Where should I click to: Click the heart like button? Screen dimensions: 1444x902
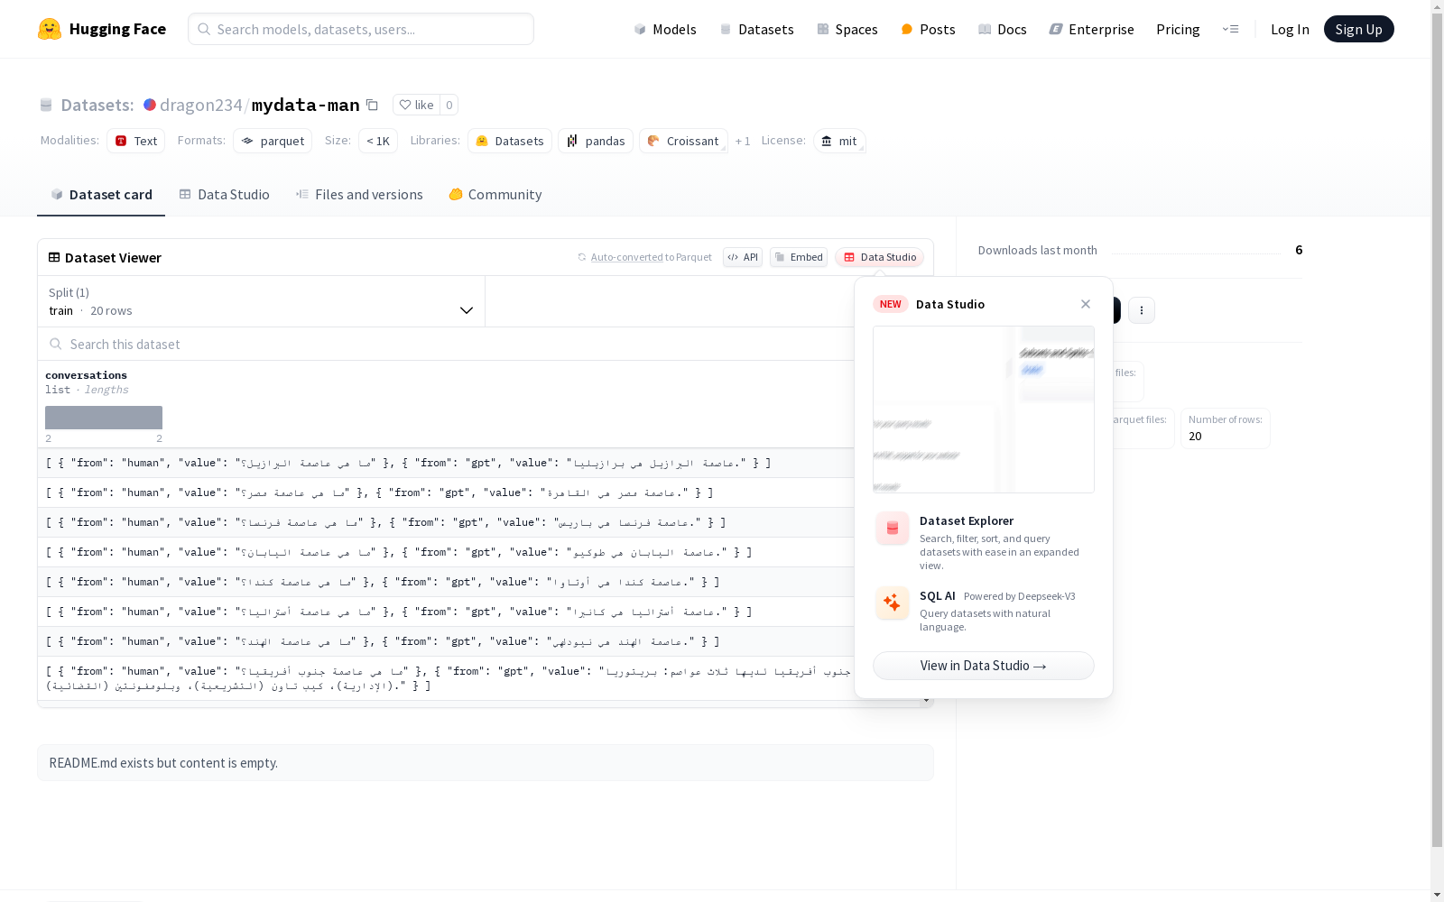point(416,105)
